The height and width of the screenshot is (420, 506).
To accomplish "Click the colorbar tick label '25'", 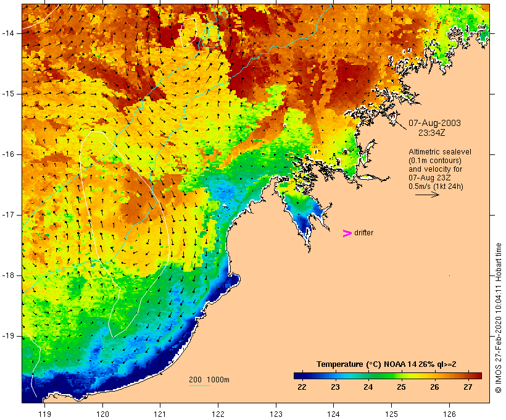I will tap(402, 387).
